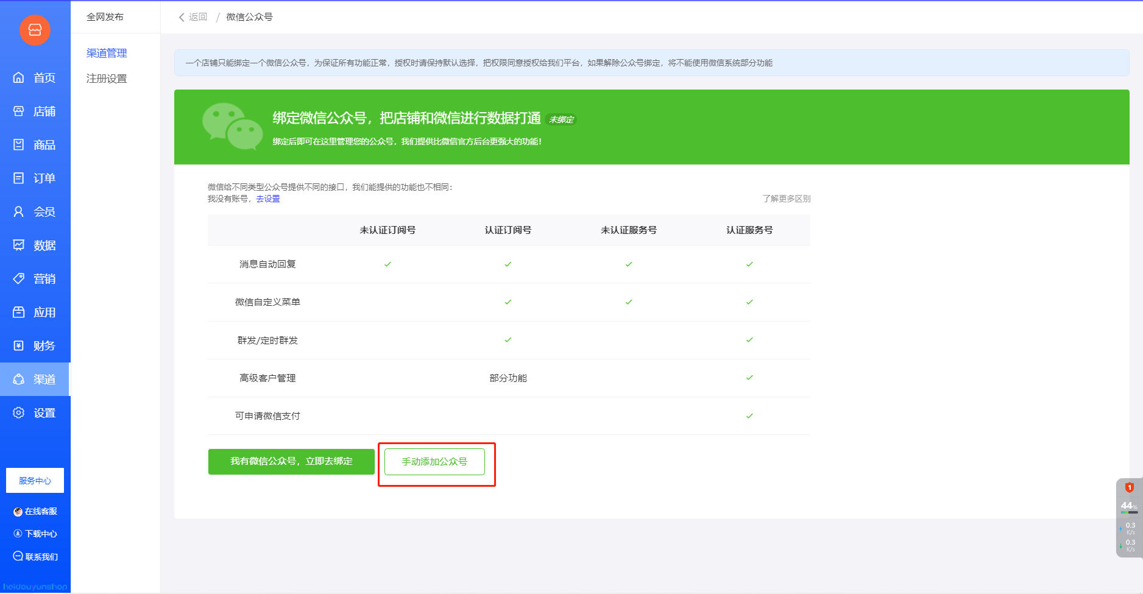Click checkmark for 可申请微信支付 under 认证服务号
This screenshot has height=594, width=1143.
(x=749, y=416)
